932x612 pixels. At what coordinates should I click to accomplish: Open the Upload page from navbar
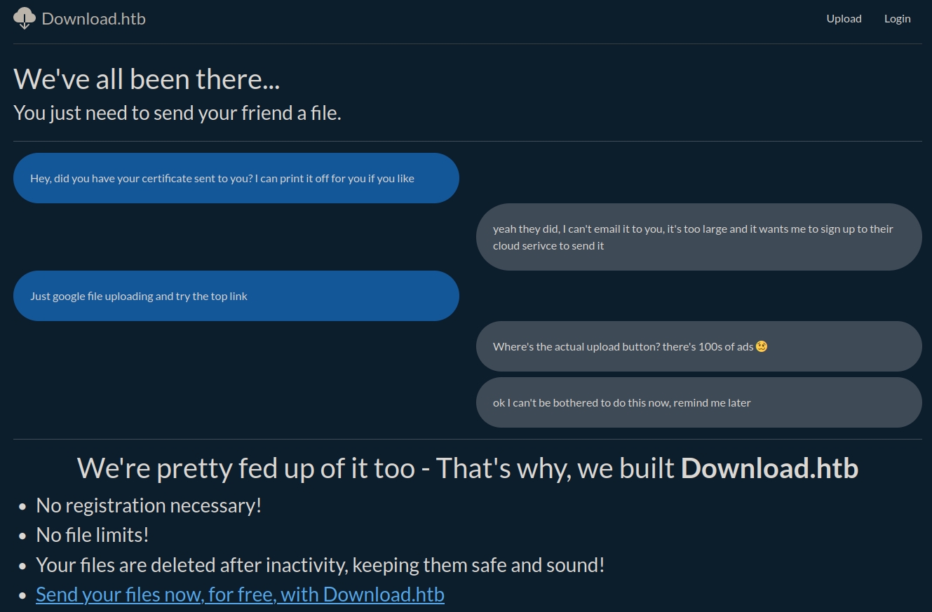point(844,19)
